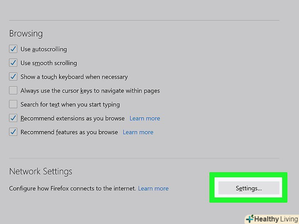Enable cursor keys navigation checkbox
This screenshot has width=299, height=224.
coord(13,91)
